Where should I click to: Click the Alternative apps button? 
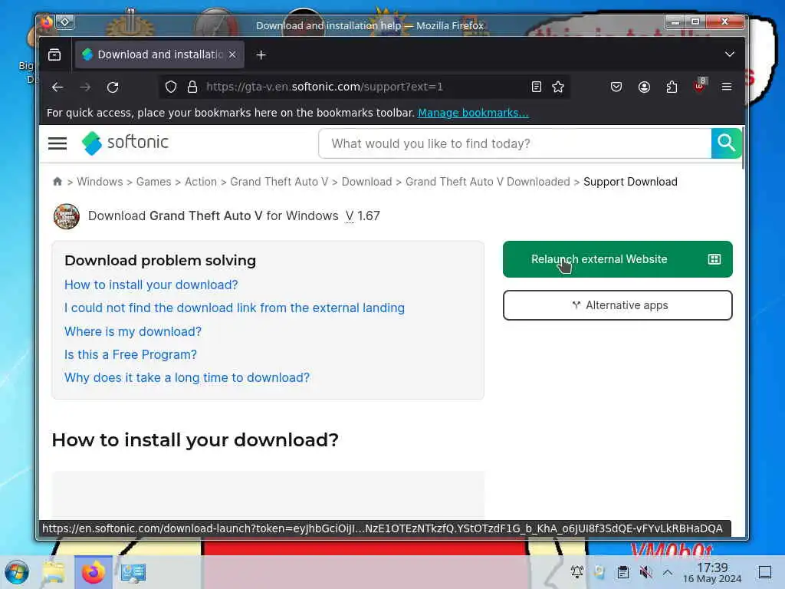617,305
